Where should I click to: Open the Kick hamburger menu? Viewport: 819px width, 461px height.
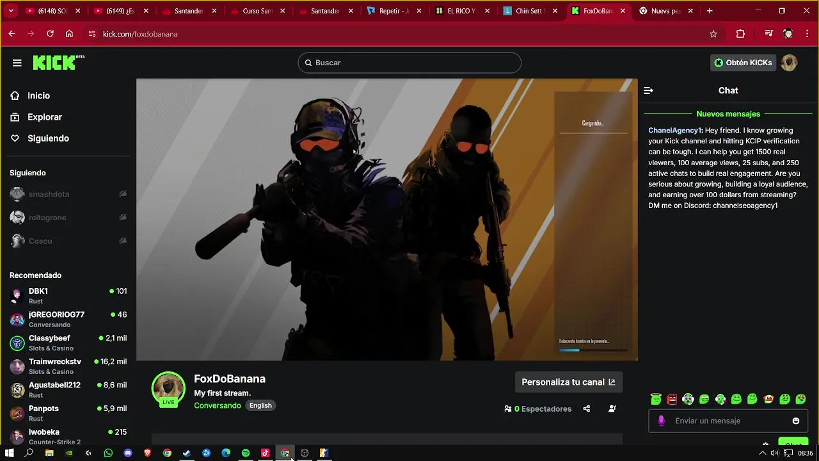click(17, 63)
